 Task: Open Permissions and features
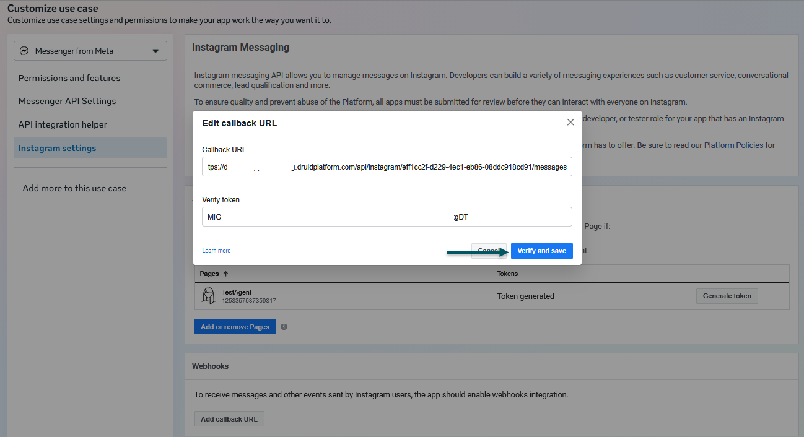[69, 78]
